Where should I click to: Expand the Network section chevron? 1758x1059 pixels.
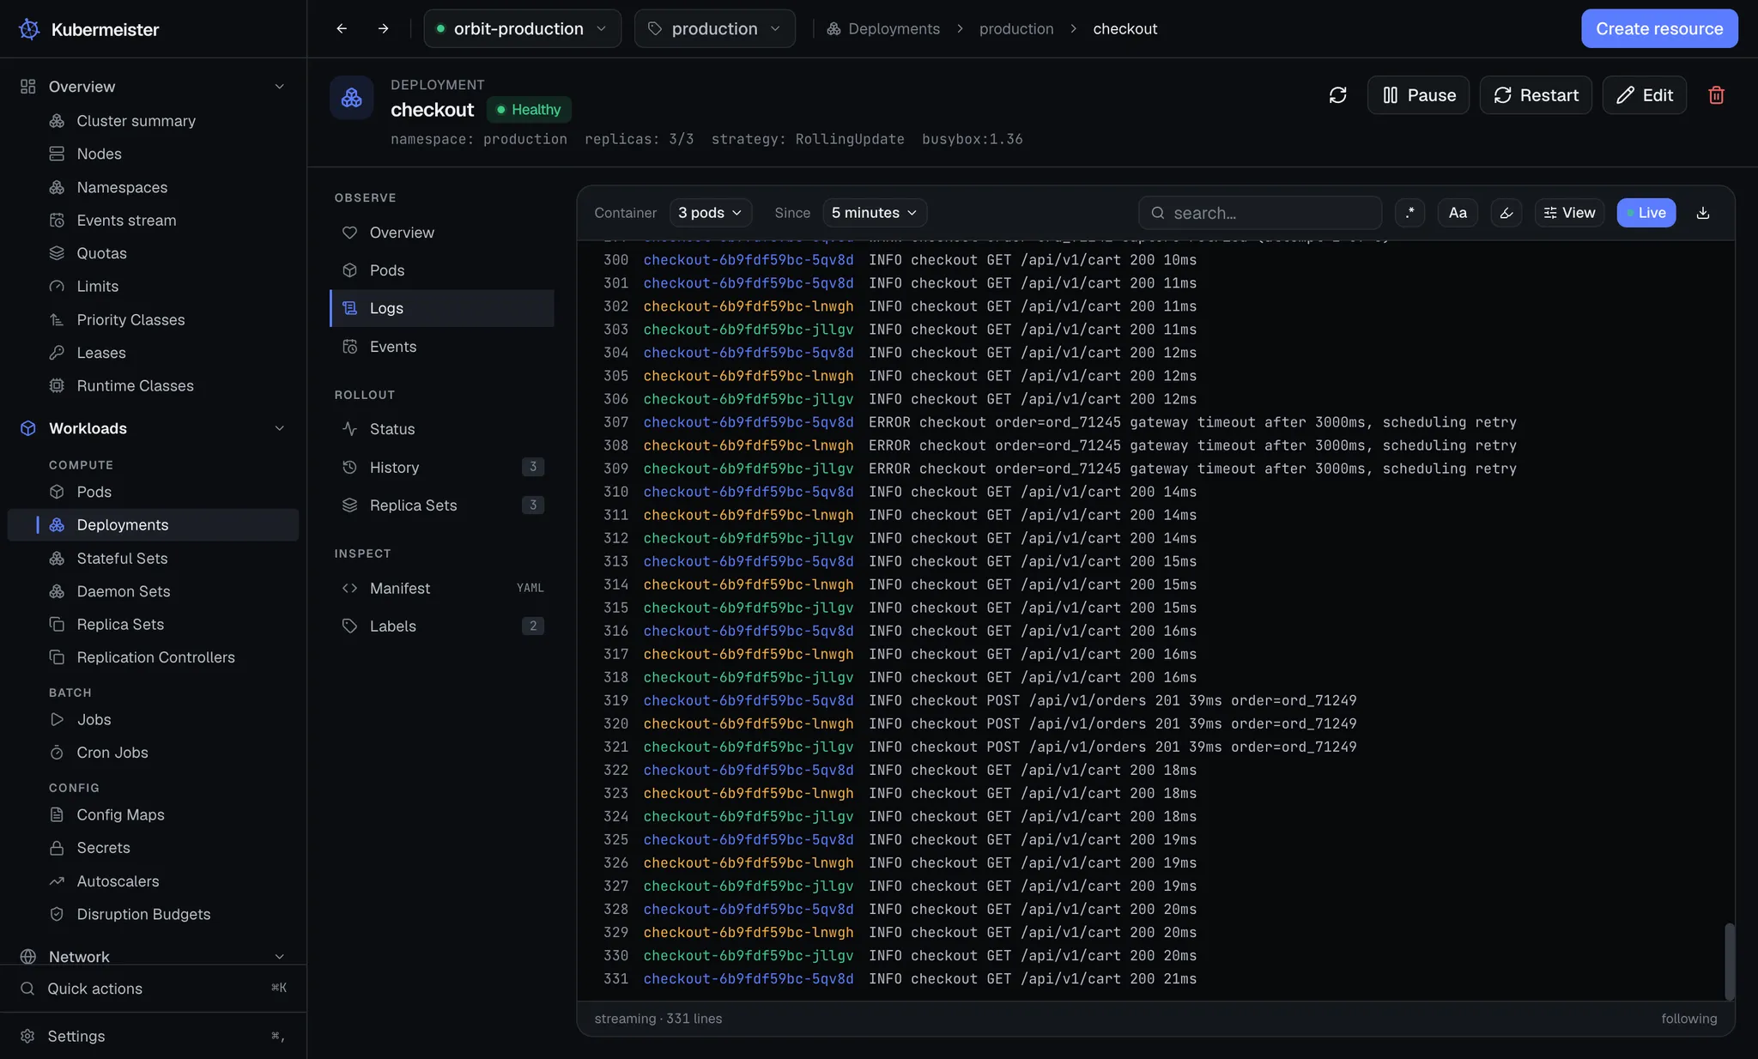(x=279, y=957)
